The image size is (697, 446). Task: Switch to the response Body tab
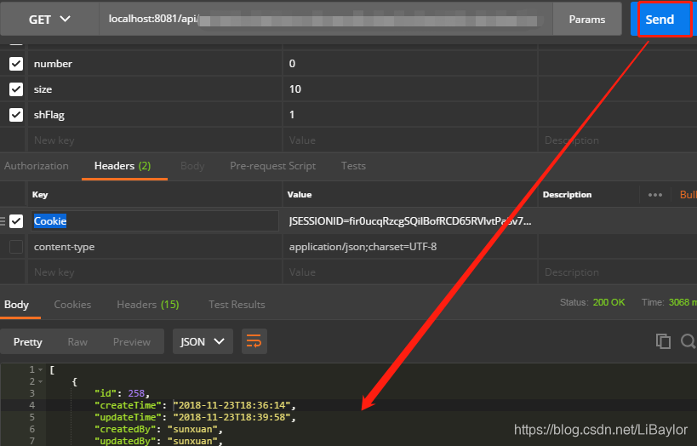click(17, 305)
